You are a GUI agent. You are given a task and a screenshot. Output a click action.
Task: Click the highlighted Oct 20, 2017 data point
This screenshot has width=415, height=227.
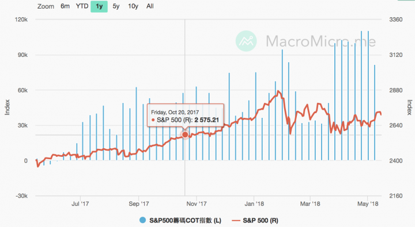coord(185,134)
